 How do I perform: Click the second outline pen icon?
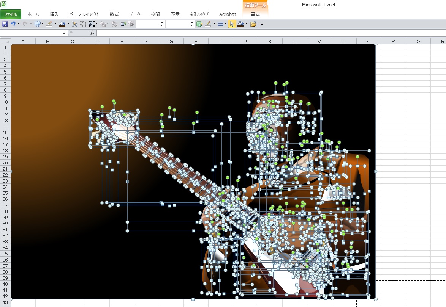pyautogui.click(x=208, y=24)
